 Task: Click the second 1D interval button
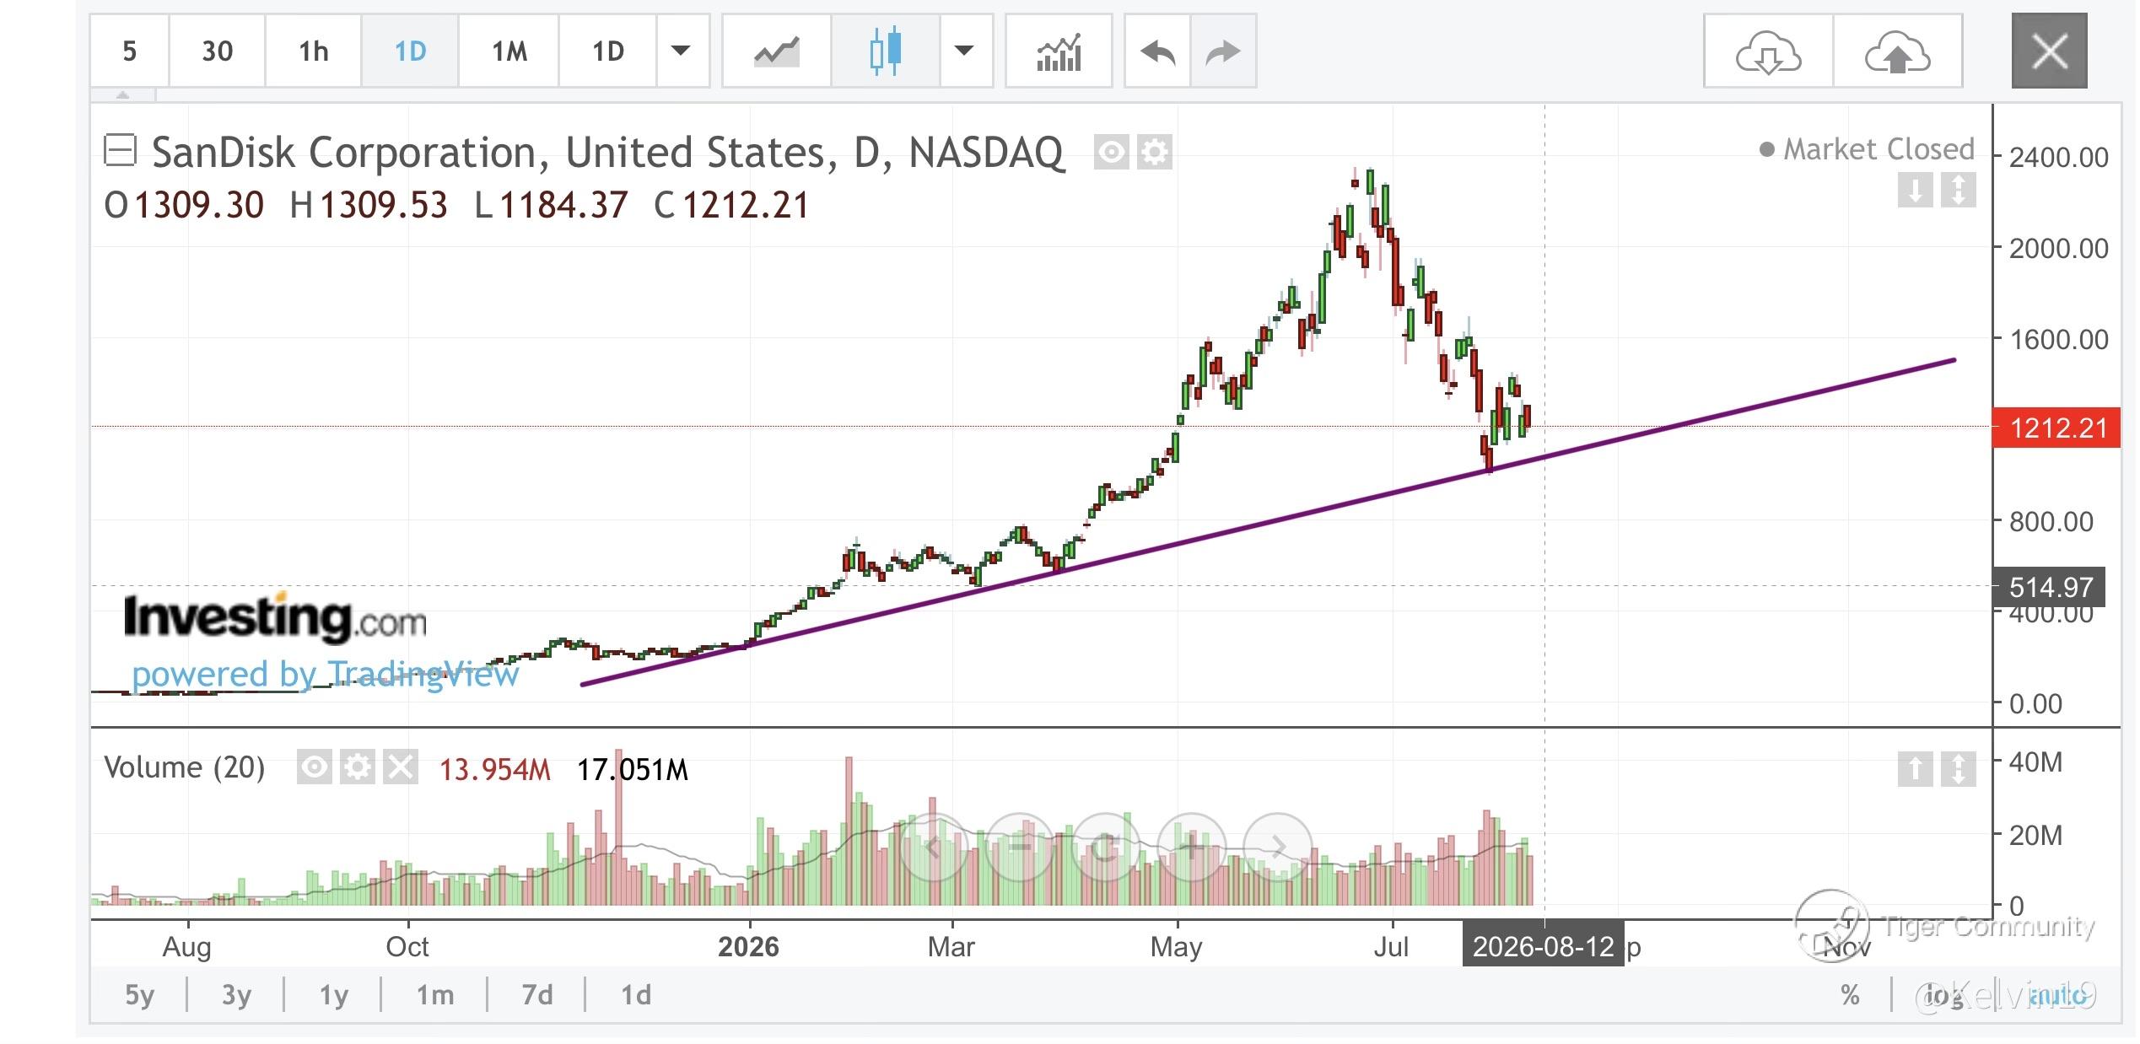coord(607,51)
